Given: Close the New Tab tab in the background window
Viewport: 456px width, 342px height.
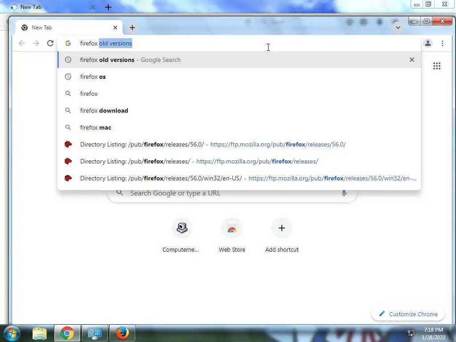Looking at the screenshot, I should coord(93,7).
